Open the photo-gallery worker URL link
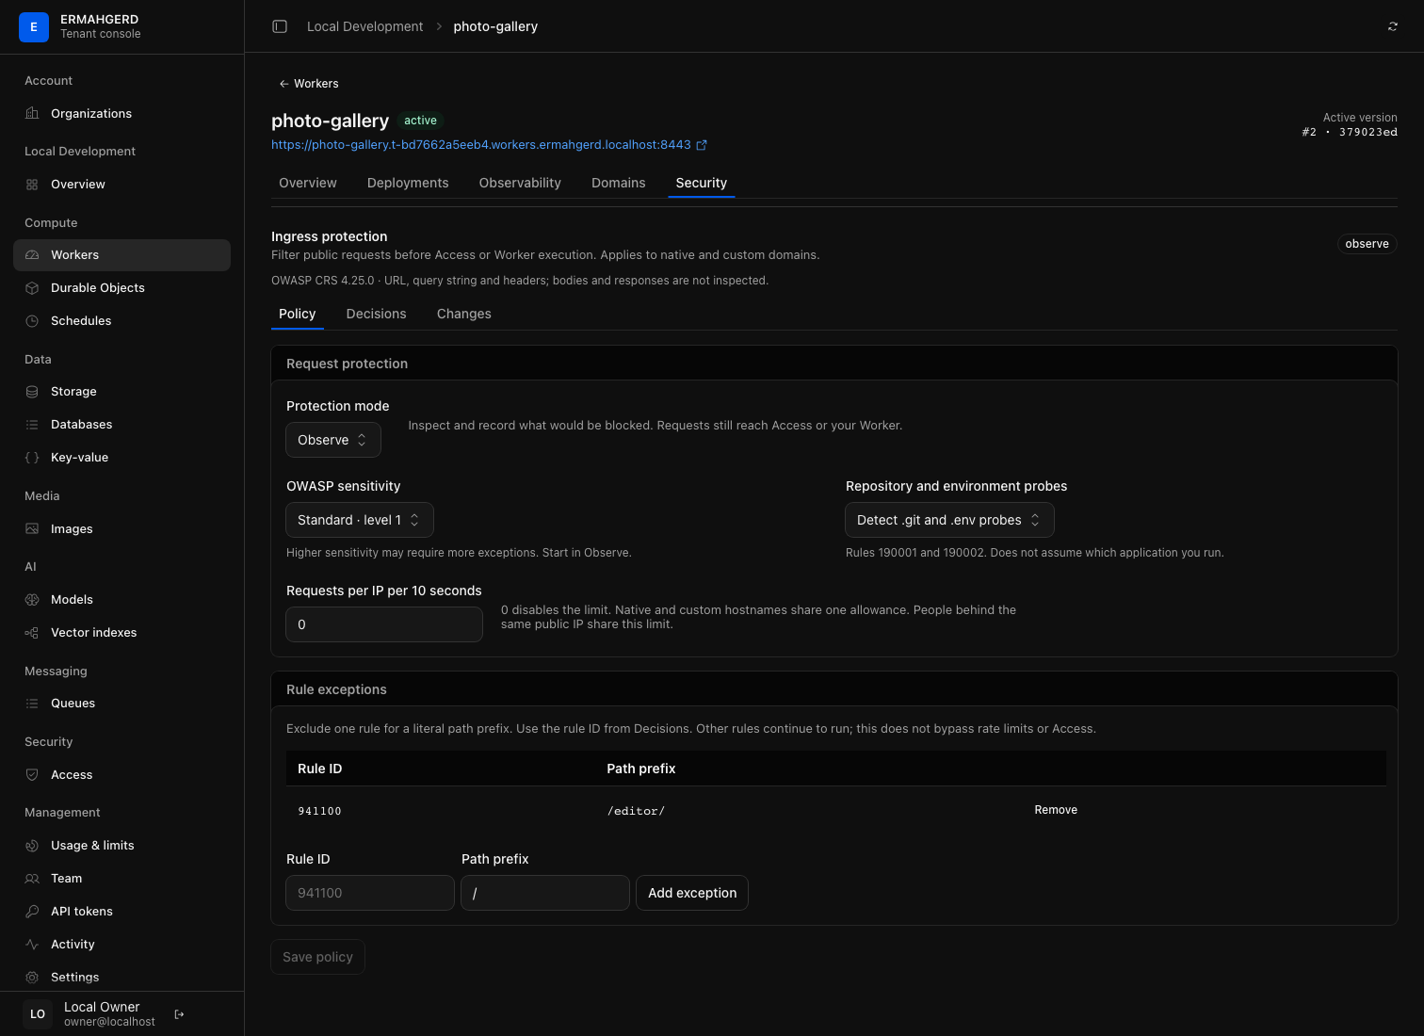The width and height of the screenshot is (1424, 1036). tap(481, 145)
